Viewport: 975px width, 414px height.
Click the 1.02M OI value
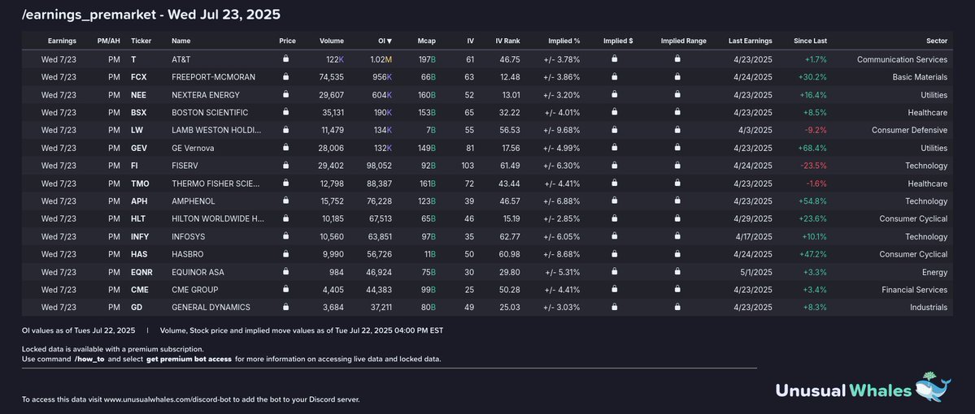[381, 59]
